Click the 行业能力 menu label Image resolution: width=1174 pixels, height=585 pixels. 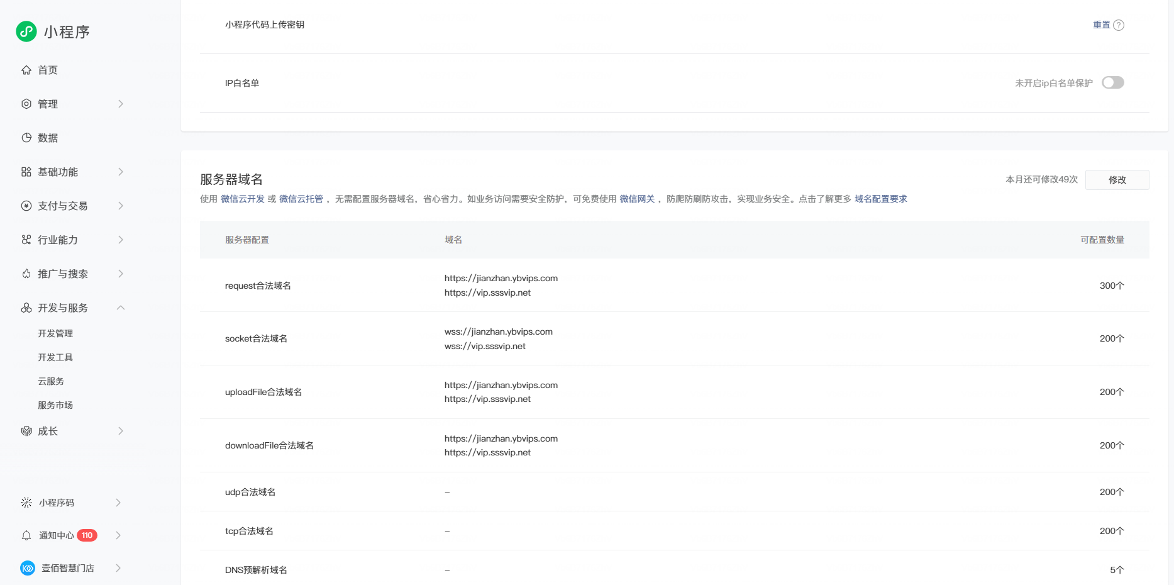coord(58,240)
